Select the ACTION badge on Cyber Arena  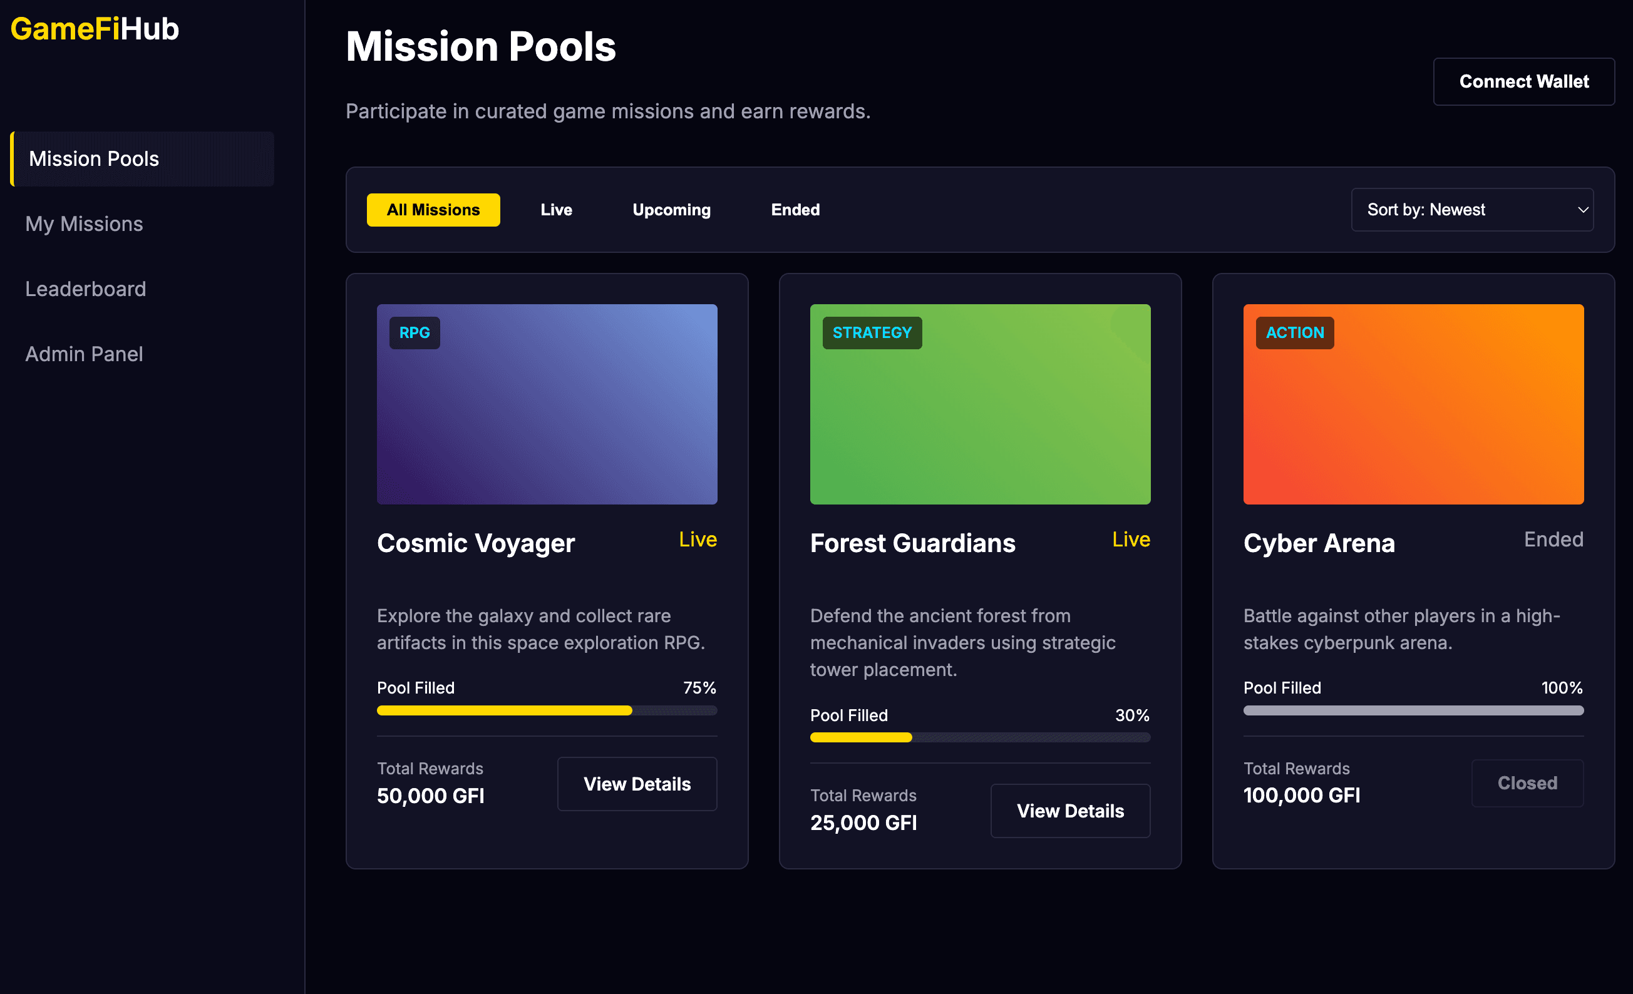coord(1294,332)
